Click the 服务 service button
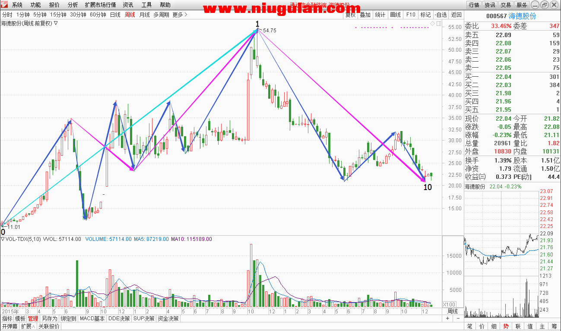This screenshot has height=331, width=561. click(522, 5)
